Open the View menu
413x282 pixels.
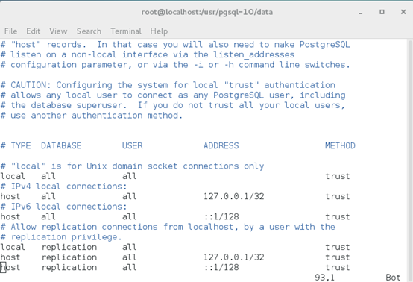58,31
